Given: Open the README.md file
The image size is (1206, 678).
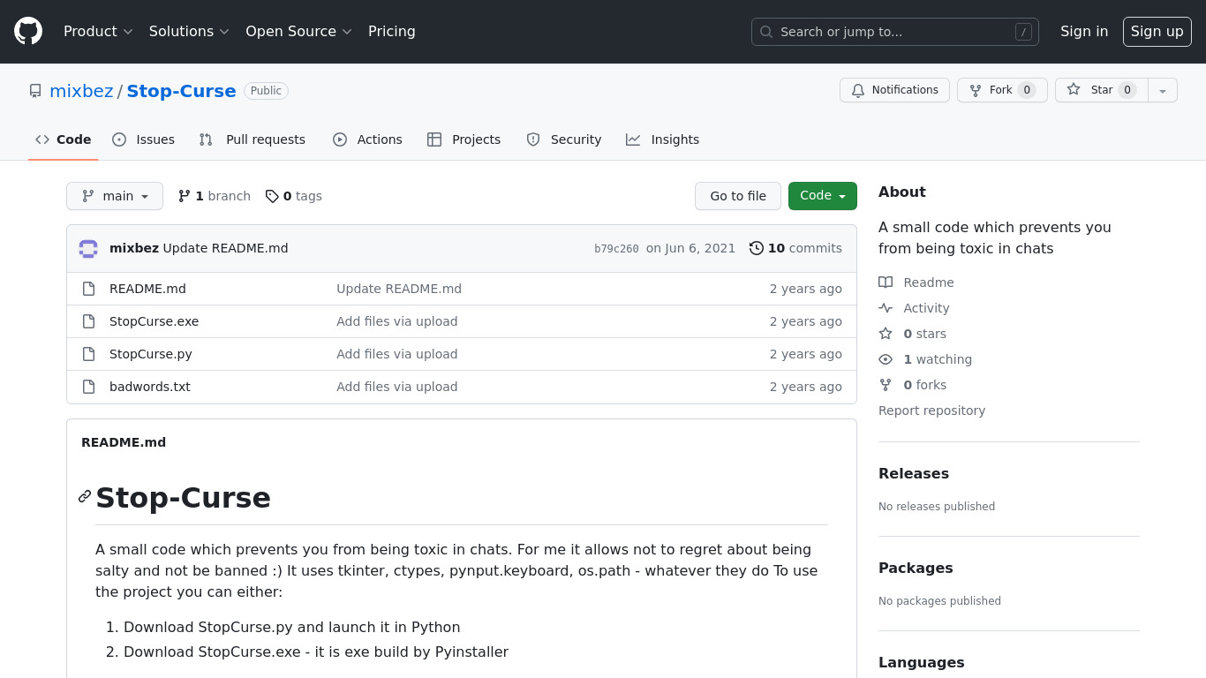Looking at the screenshot, I should click(x=147, y=289).
